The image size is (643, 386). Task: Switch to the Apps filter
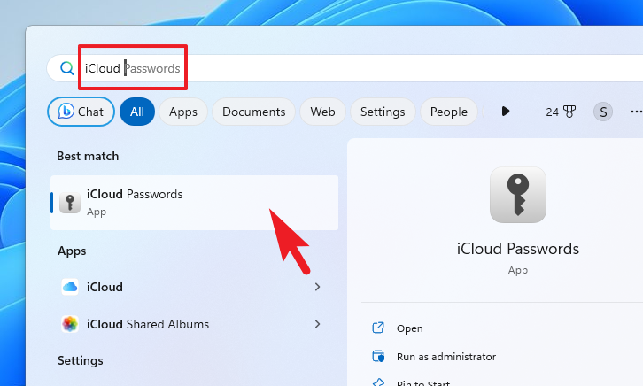click(183, 112)
